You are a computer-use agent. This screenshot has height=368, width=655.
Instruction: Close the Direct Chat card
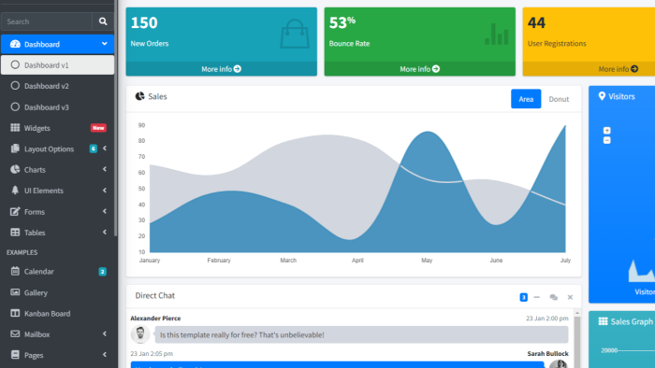pyautogui.click(x=570, y=297)
